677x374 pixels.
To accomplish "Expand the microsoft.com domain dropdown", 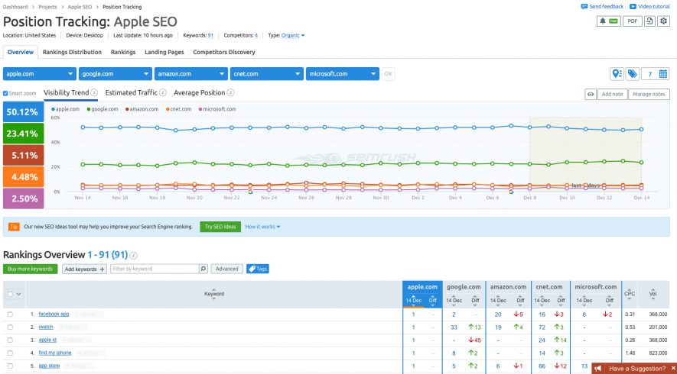I will (x=343, y=74).
